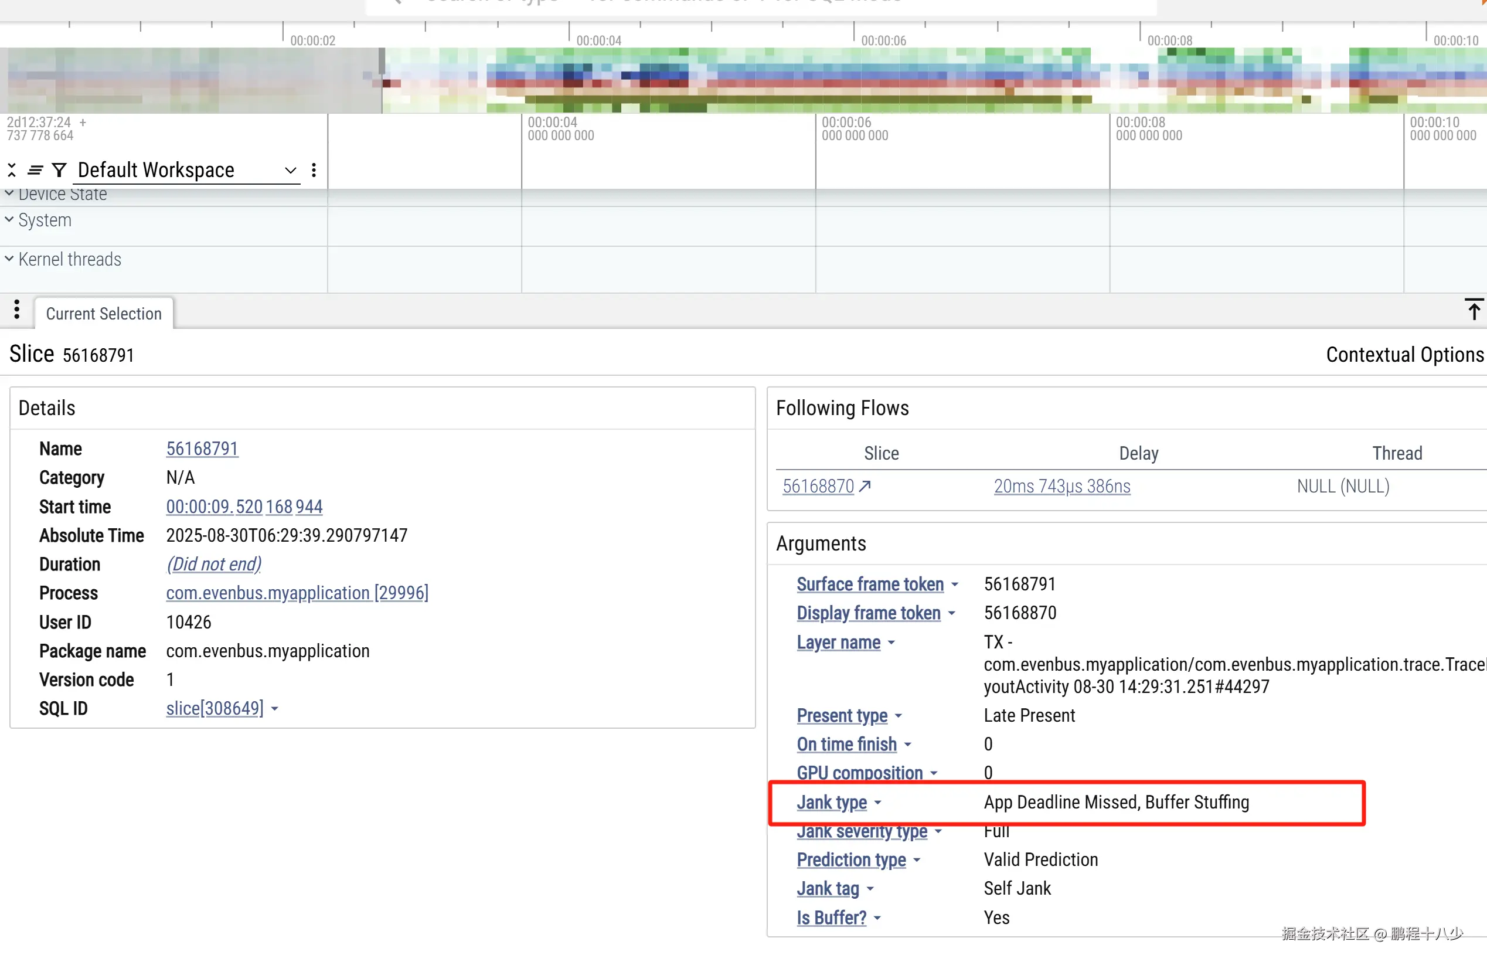Open the workspace three-dot menu

[x=314, y=170]
